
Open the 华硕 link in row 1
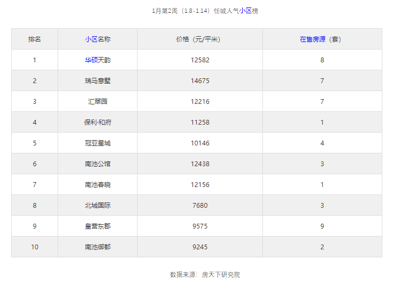[x=91, y=60]
